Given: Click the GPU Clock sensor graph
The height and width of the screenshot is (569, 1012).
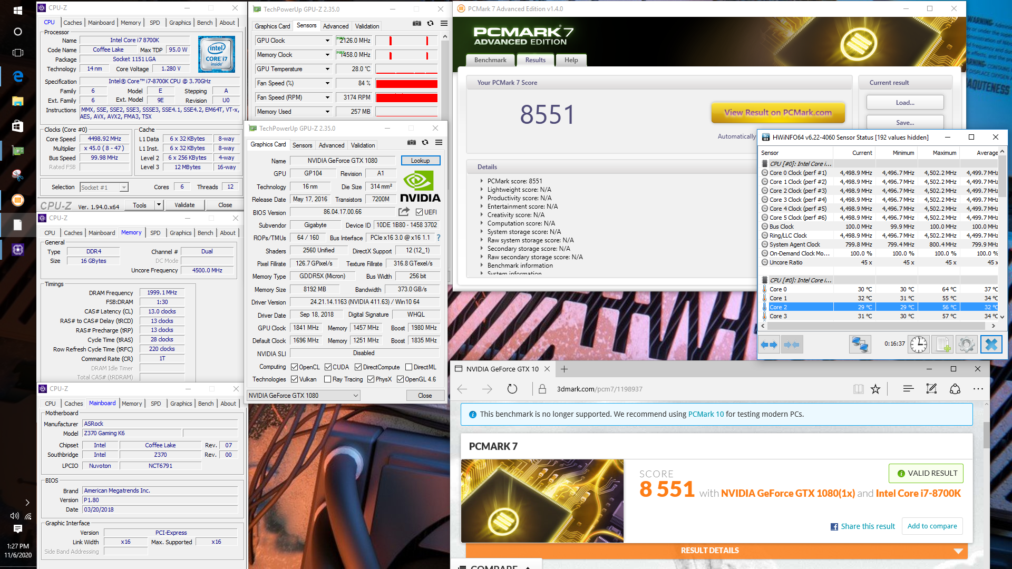Looking at the screenshot, I should coord(406,41).
